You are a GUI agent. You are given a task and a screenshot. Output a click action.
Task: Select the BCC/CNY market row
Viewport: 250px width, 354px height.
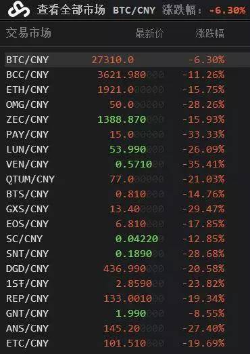127,75
